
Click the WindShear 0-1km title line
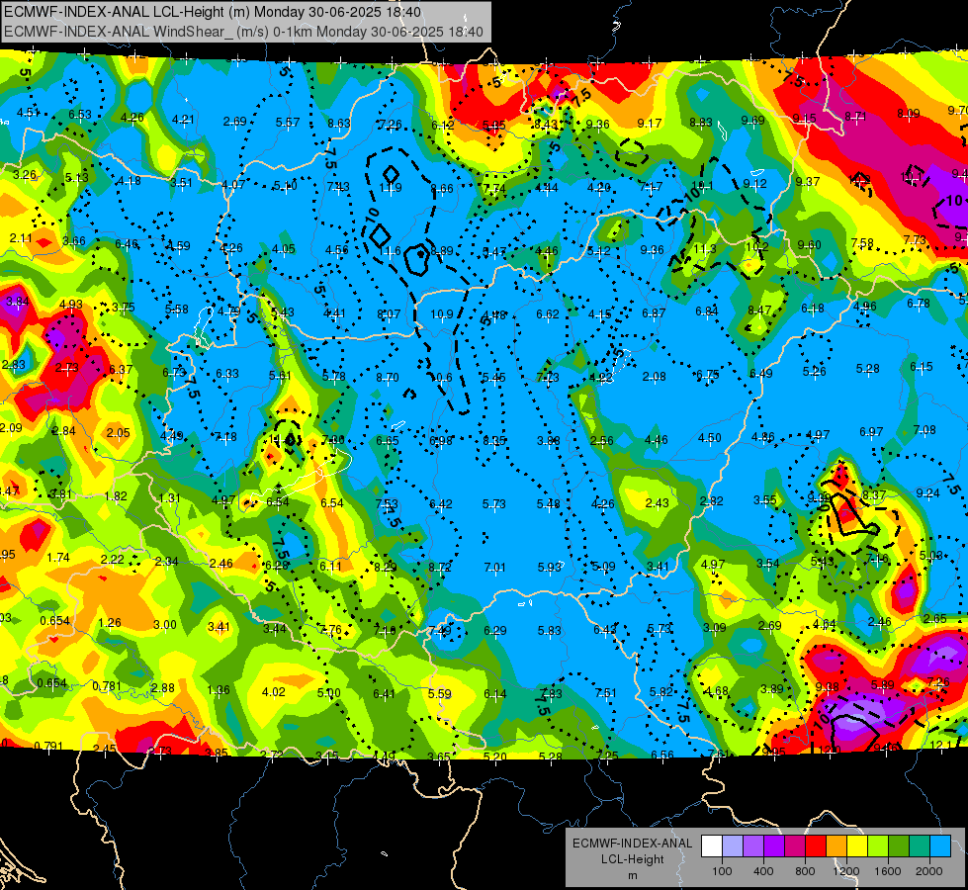click(x=243, y=32)
